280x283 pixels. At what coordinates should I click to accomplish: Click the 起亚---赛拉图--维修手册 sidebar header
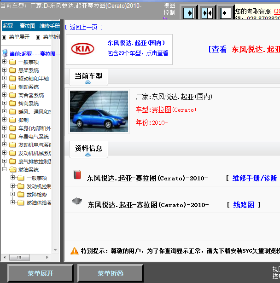[31, 26]
